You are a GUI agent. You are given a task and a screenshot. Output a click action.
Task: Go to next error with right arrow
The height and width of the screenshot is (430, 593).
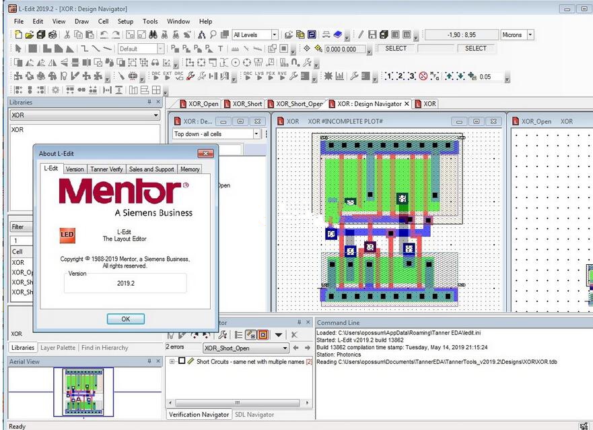click(x=307, y=348)
